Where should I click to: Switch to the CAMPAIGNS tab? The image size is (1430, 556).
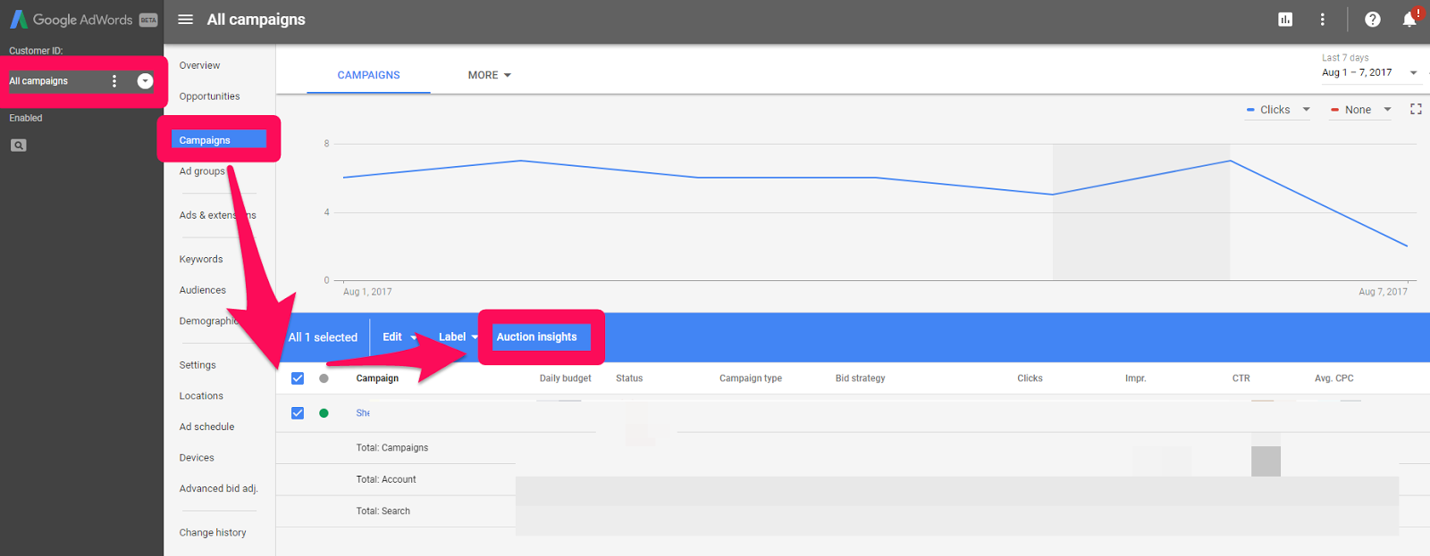point(368,75)
